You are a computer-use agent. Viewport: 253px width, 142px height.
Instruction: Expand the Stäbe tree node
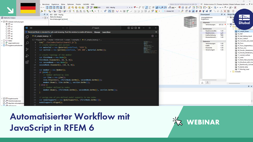coord(2,41)
